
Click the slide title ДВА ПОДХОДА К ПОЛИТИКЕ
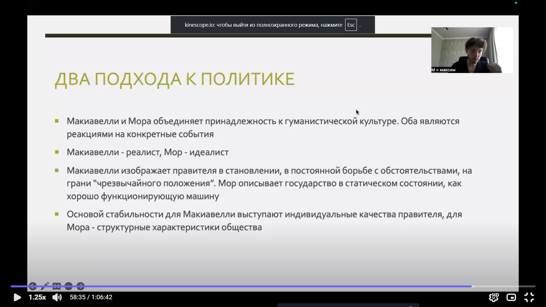point(174,79)
